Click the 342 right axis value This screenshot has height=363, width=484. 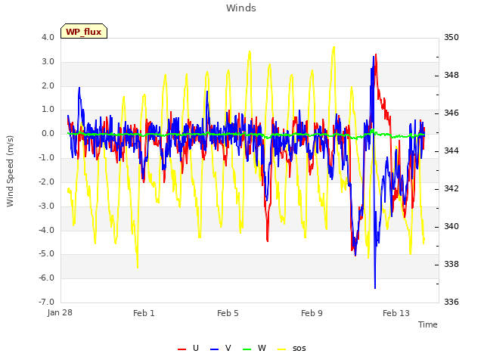click(451, 188)
